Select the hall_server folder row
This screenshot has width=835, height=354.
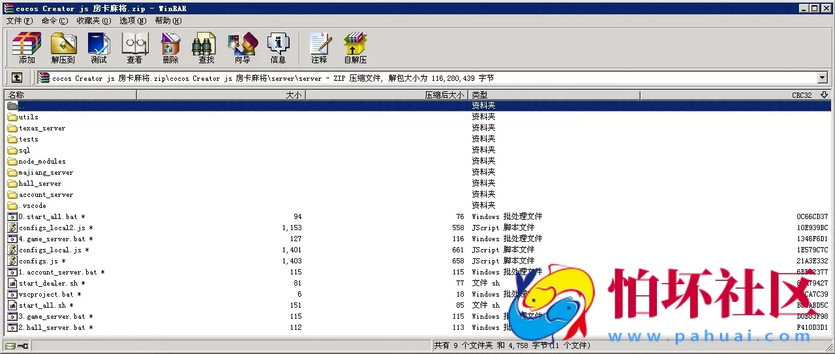click(x=417, y=183)
